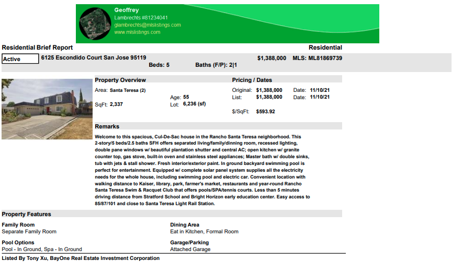Click the Lot value 6,236 (sf)

[x=194, y=104]
